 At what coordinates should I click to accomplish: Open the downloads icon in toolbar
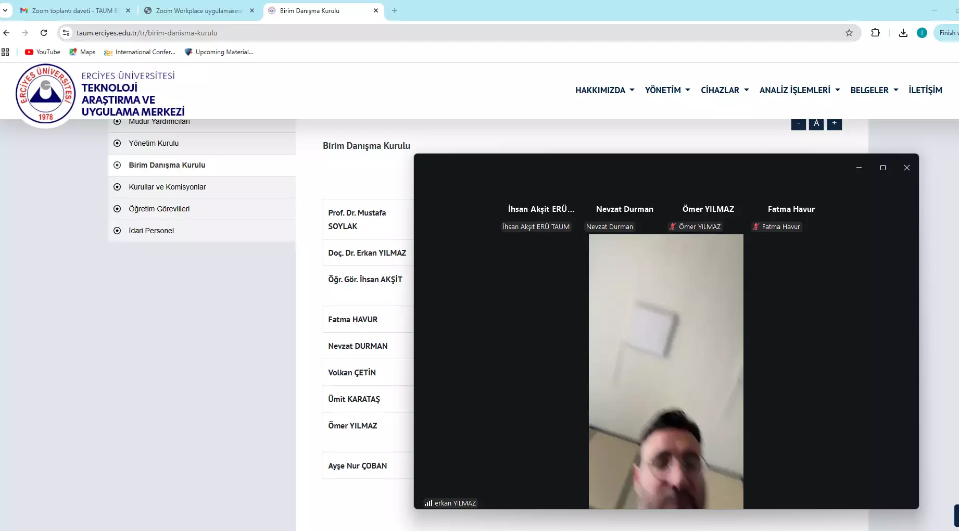tap(903, 33)
